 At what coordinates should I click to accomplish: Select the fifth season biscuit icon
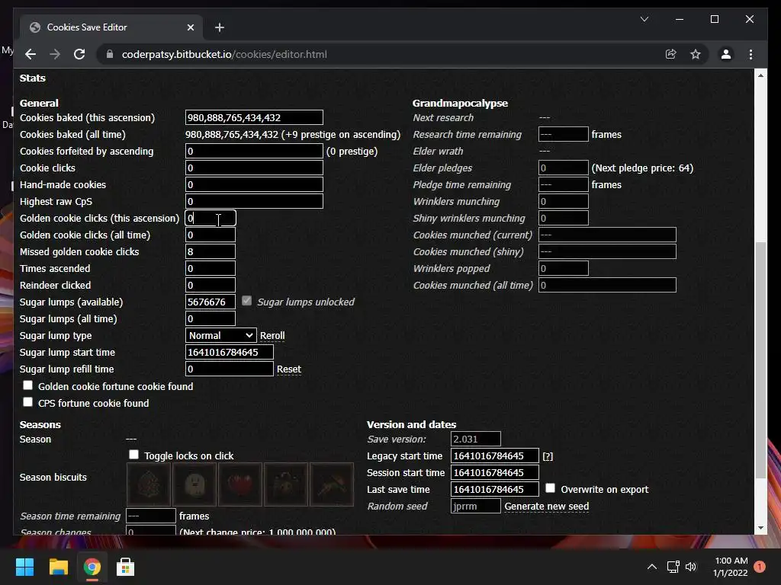tap(332, 484)
